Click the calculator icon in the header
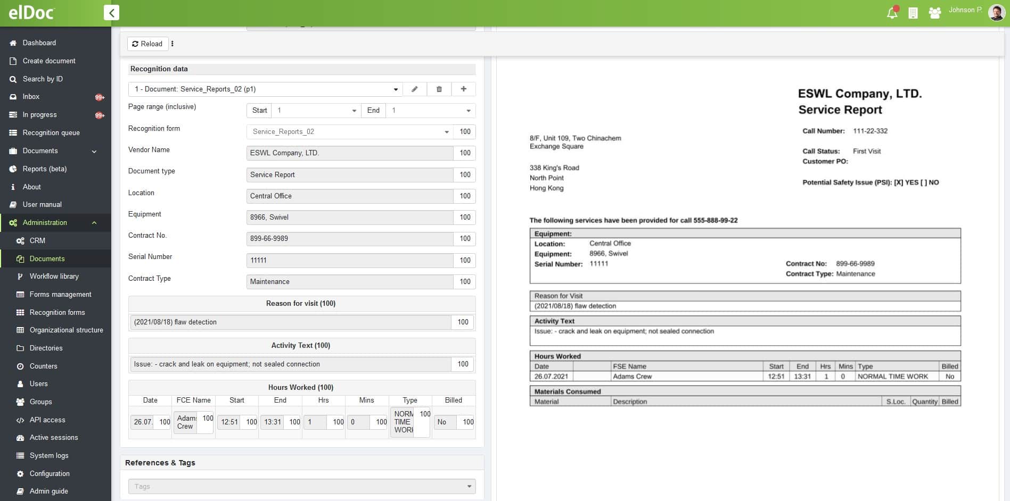The image size is (1010, 501). point(913,12)
